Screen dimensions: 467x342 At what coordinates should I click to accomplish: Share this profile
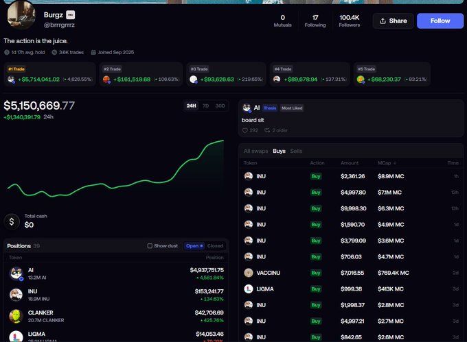click(x=393, y=21)
